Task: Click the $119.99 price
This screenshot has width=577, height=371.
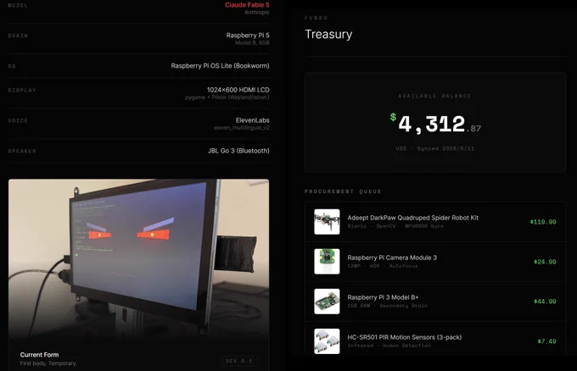Action: pyautogui.click(x=543, y=222)
